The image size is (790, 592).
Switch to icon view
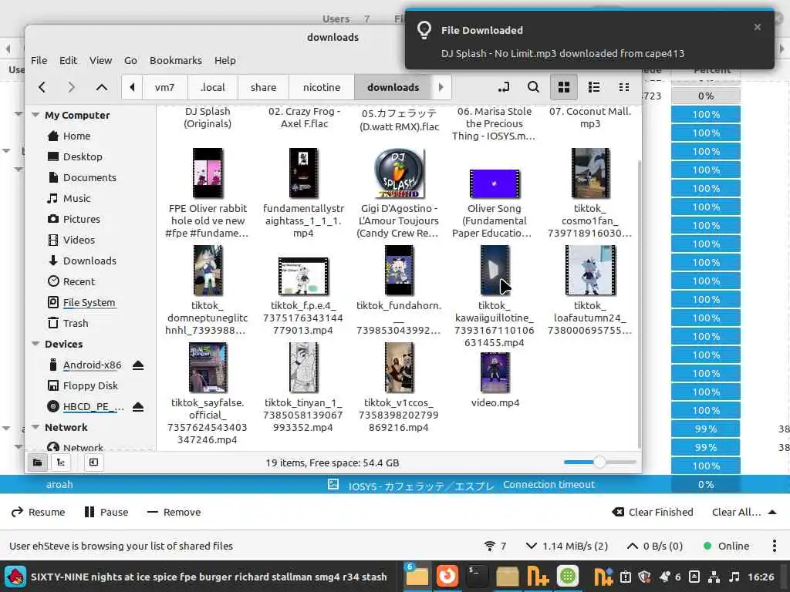(564, 88)
